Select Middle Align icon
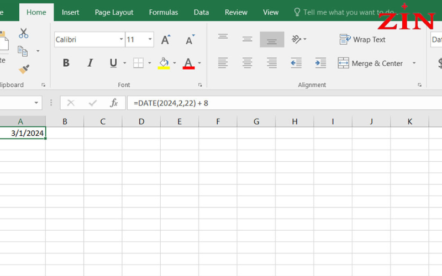Viewport: 442px width, 276px height. [x=247, y=39]
